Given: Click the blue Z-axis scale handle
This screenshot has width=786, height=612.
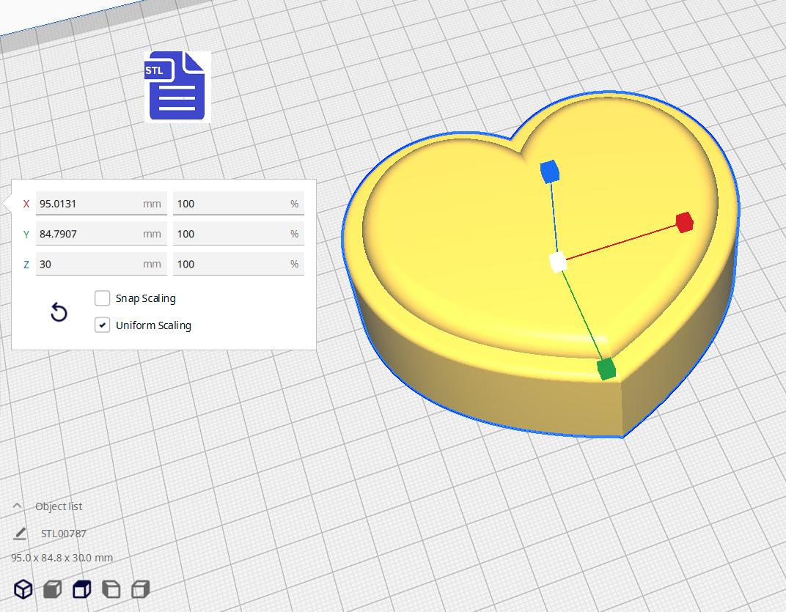Looking at the screenshot, I should 551,172.
